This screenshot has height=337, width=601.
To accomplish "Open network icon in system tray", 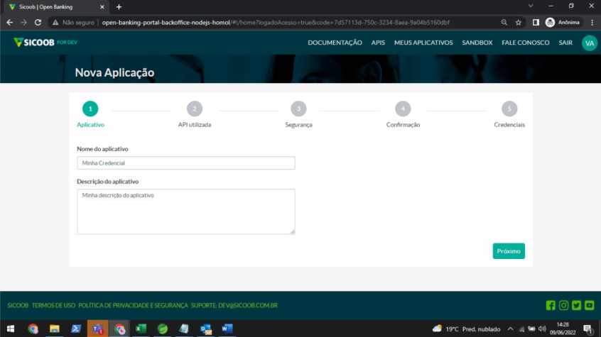I will click(521, 329).
